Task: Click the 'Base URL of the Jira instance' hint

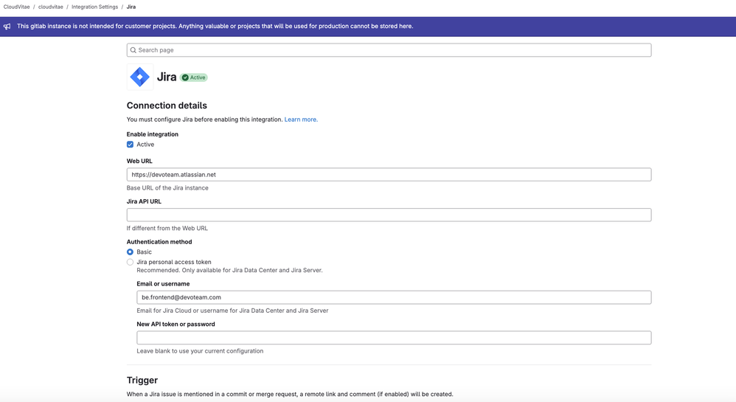Action: pyautogui.click(x=167, y=188)
